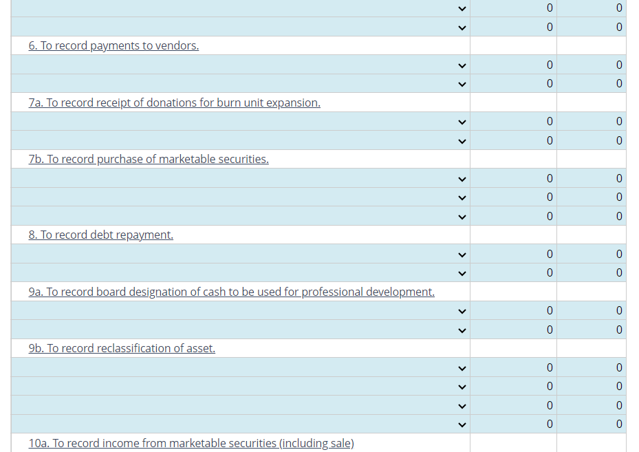Open the '7b. To record purchase of marketable securities' link
Screen dimensions: 639x452
pos(148,159)
